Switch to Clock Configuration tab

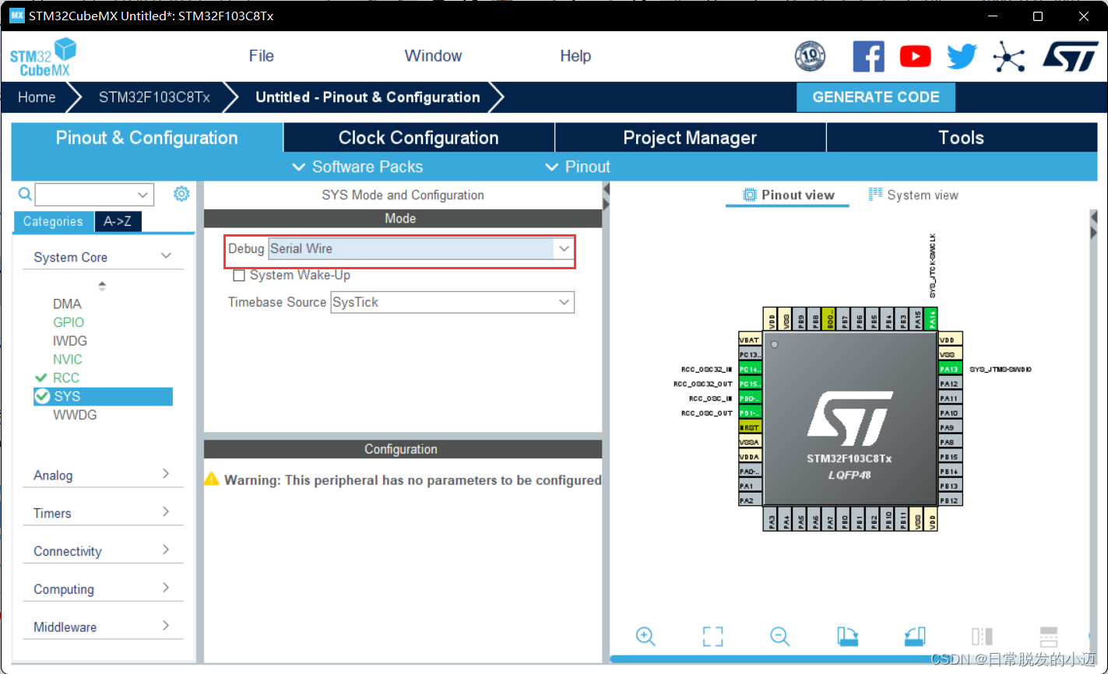pos(419,138)
